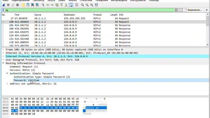This screenshot has height=118, width=210.
Task: Sort packets by Protocol column
Action: tap(97, 15)
